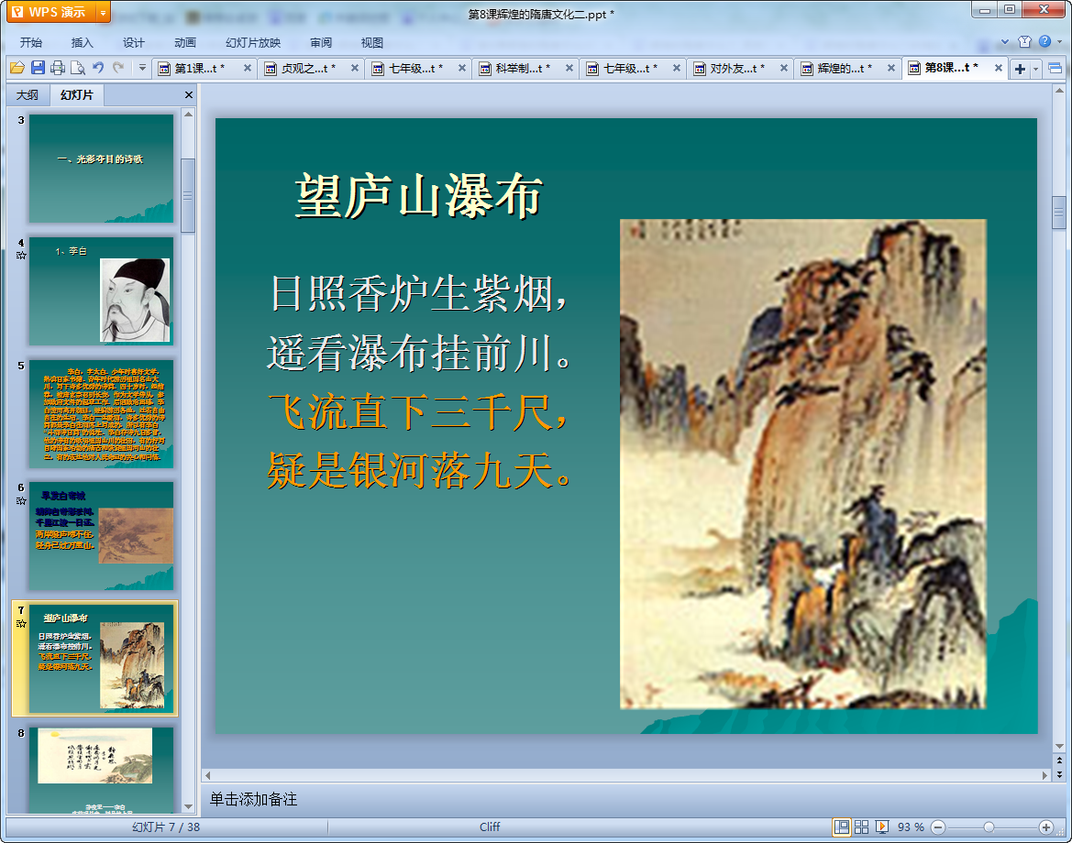Close the slide thumbnail pane

[x=189, y=95]
